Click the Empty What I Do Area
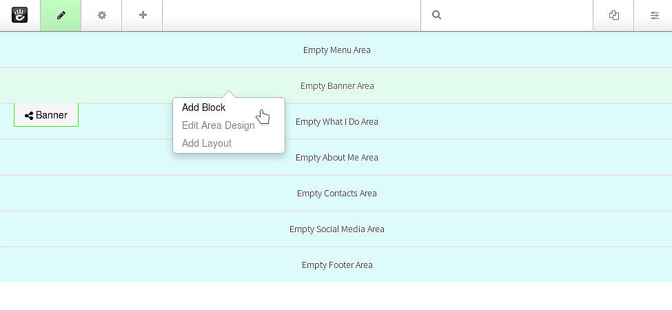The width and height of the screenshot is (672, 310). click(x=336, y=122)
